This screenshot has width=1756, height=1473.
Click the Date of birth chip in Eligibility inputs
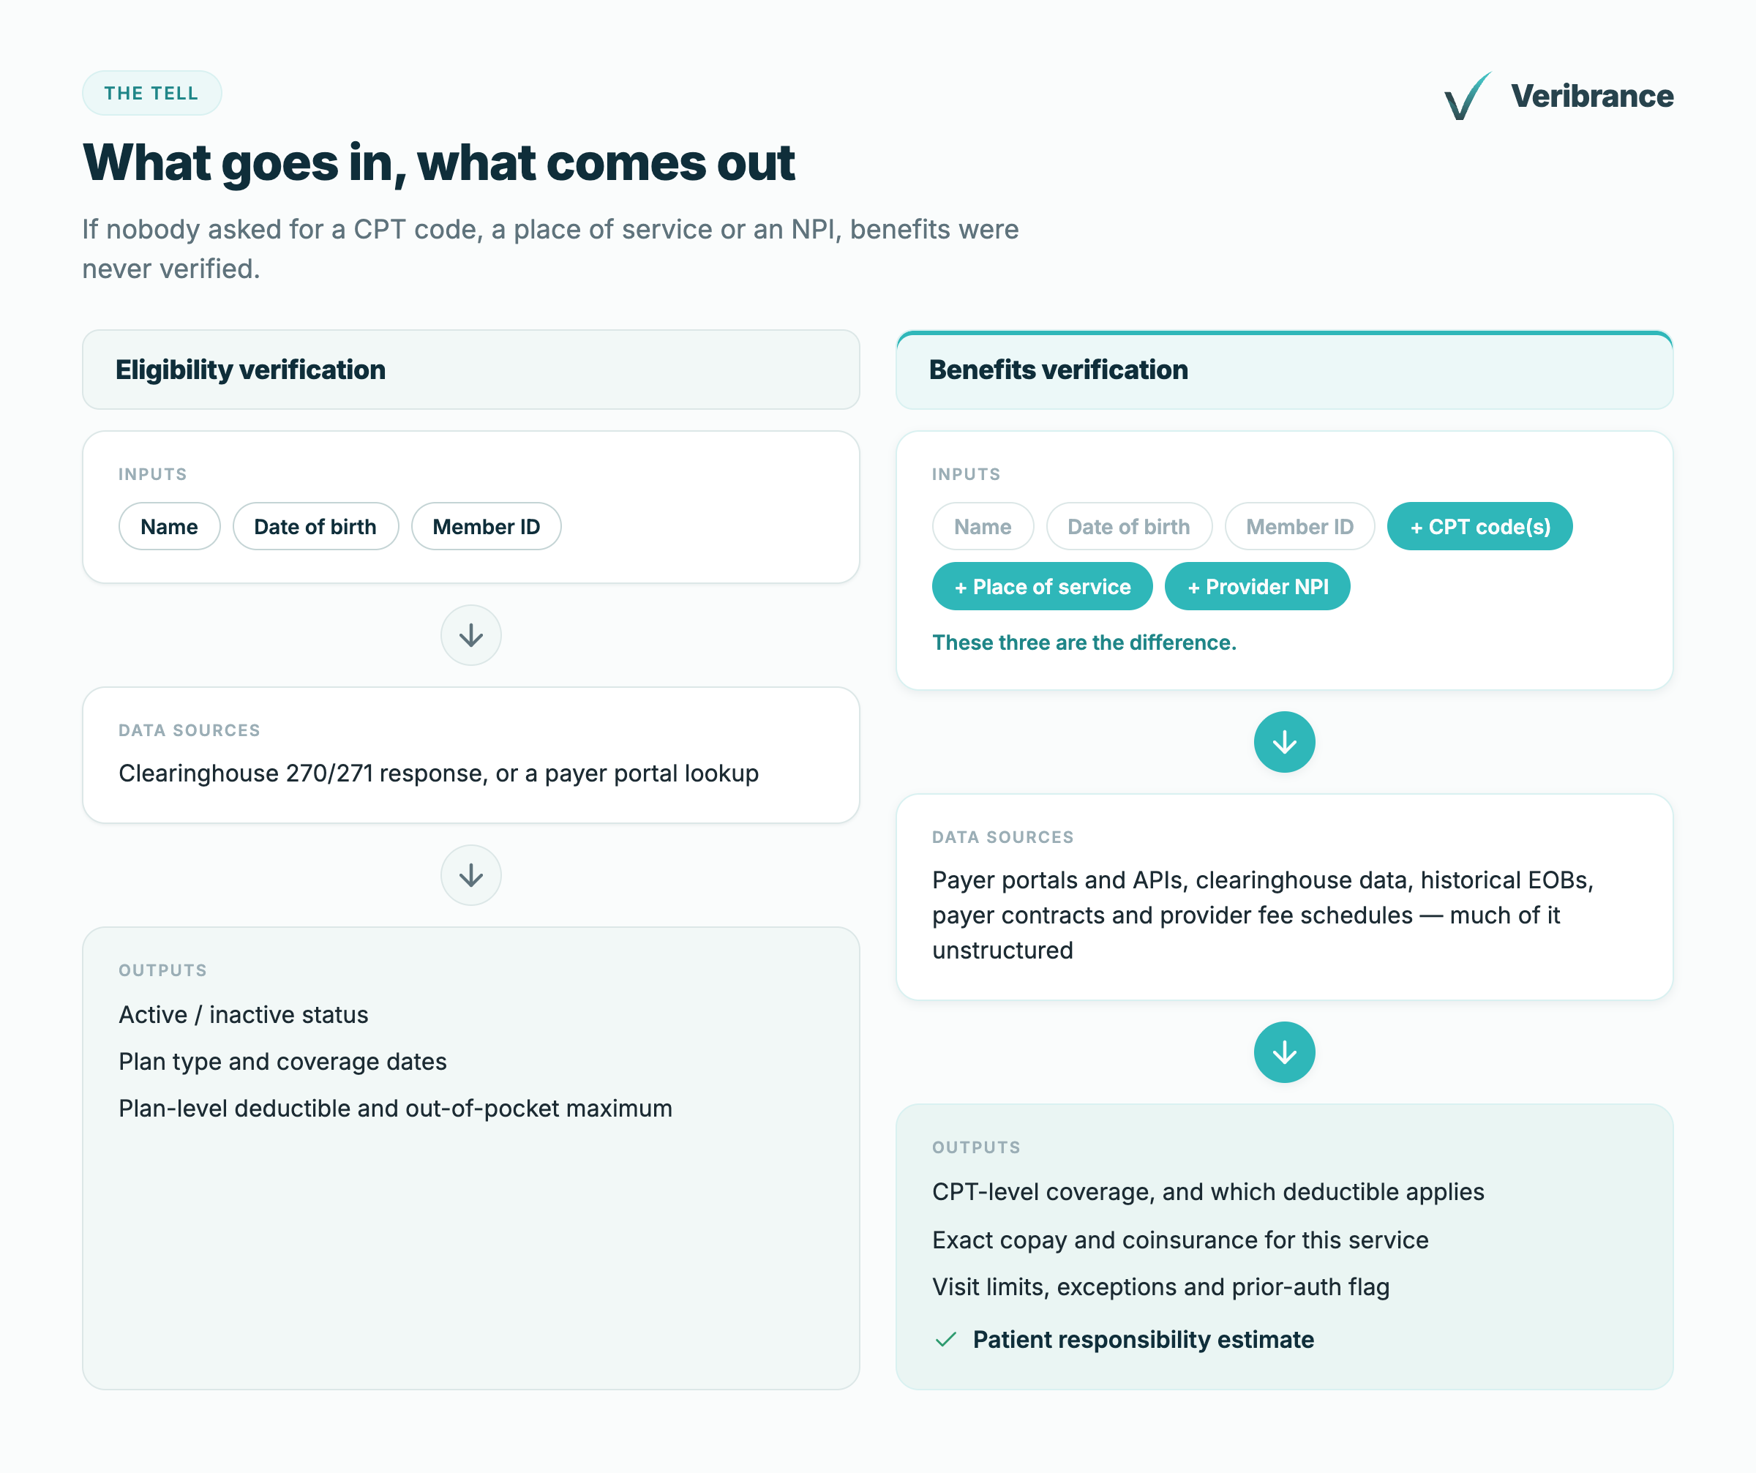[315, 526]
